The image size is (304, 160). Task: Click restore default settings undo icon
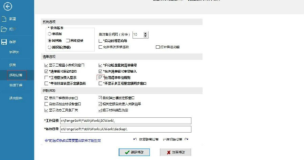136,139
